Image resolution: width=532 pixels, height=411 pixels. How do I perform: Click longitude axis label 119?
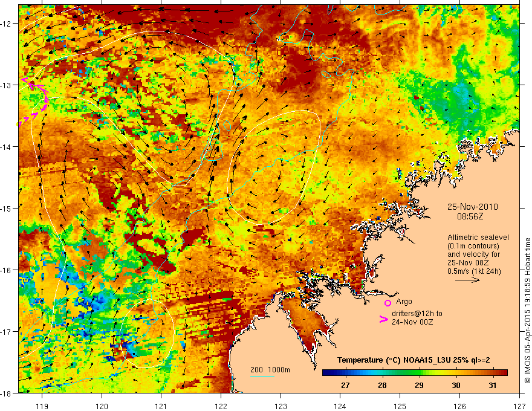[x=42, y=406]
